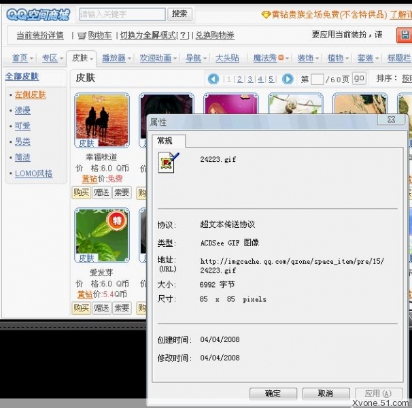Viewport: 412px width, 408px height.
Task: Select the LOMO风格 category
Action: [x=33, y=173]
